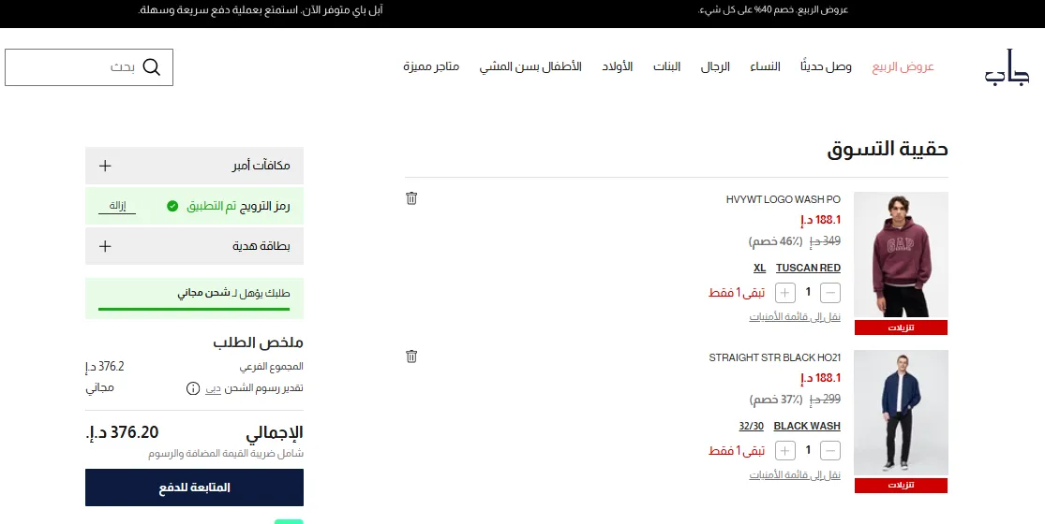Click the Apple Pay announcement banner text
Screen dimensions: 1045x524
[261, 10]
